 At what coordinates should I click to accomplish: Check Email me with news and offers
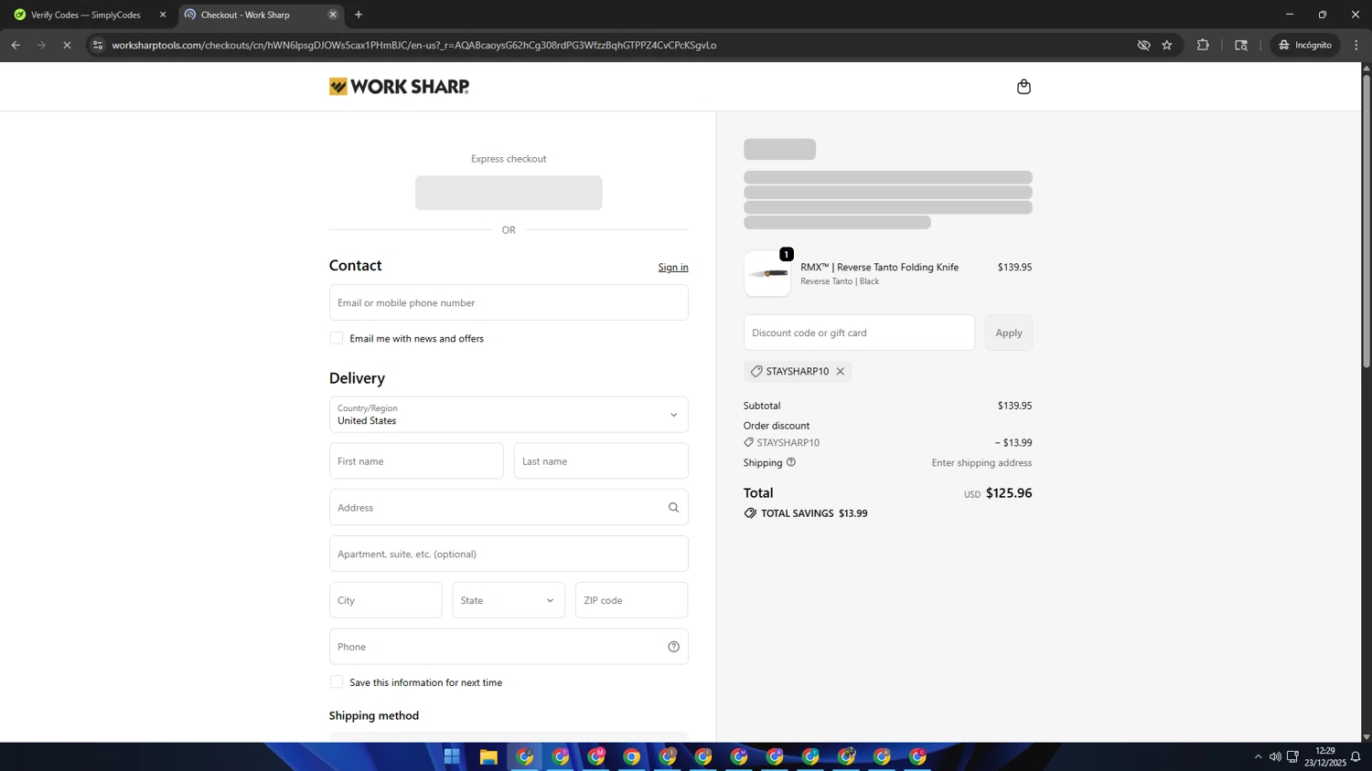337,338
